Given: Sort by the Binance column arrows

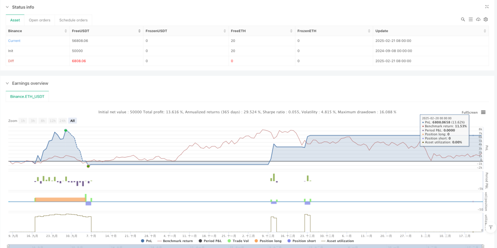Looking at the screenshot, I should click(66, 31).
